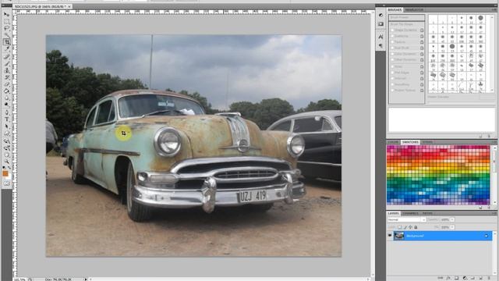Image resolution: width=499 pixels, height=281 pixels.
Task: Switch to the Color tab
Action: pyautogui.click(x=393, y=142)
